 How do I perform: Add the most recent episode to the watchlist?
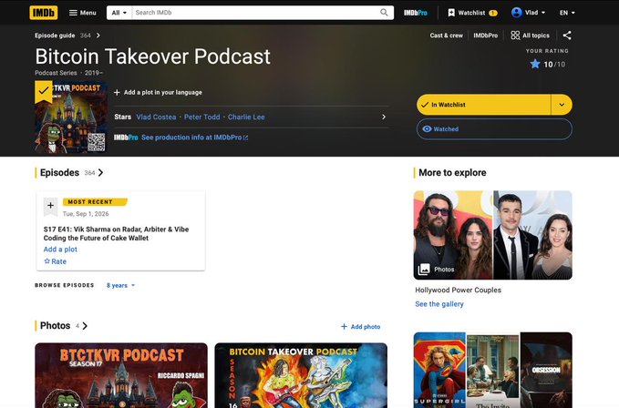point(50,206)
